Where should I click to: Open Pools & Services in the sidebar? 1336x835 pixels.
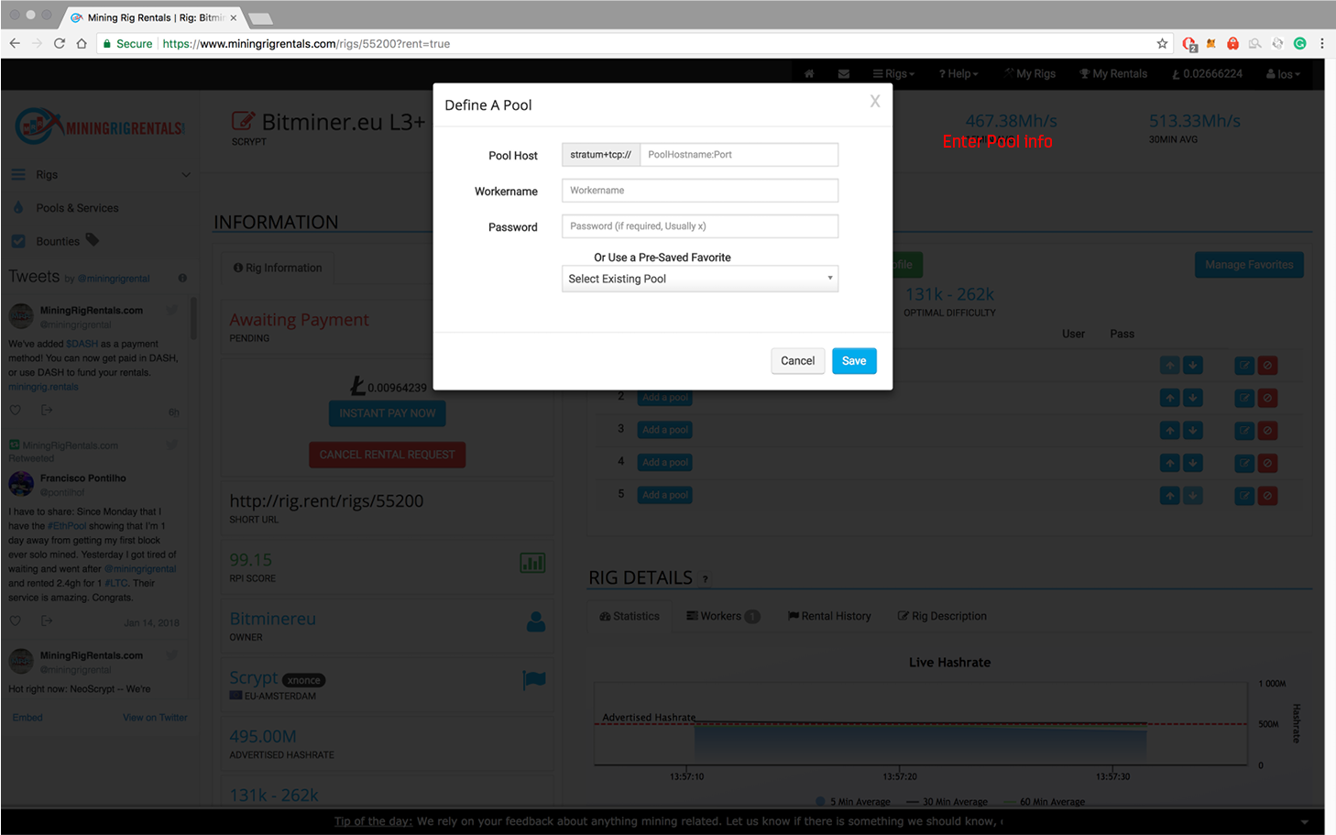[77, 208]
